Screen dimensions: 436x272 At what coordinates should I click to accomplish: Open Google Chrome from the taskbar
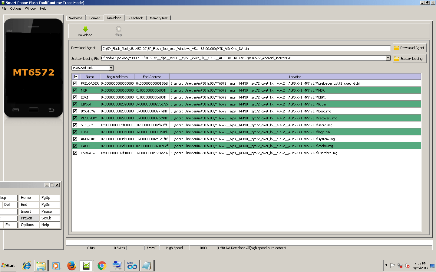(102, 266)
